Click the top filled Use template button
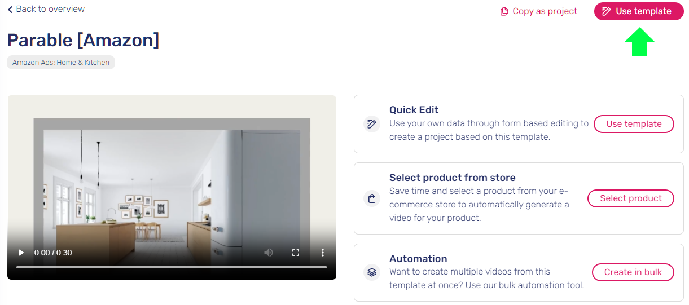The width and height of the screenshot is (689, 305). click(639, 11)
